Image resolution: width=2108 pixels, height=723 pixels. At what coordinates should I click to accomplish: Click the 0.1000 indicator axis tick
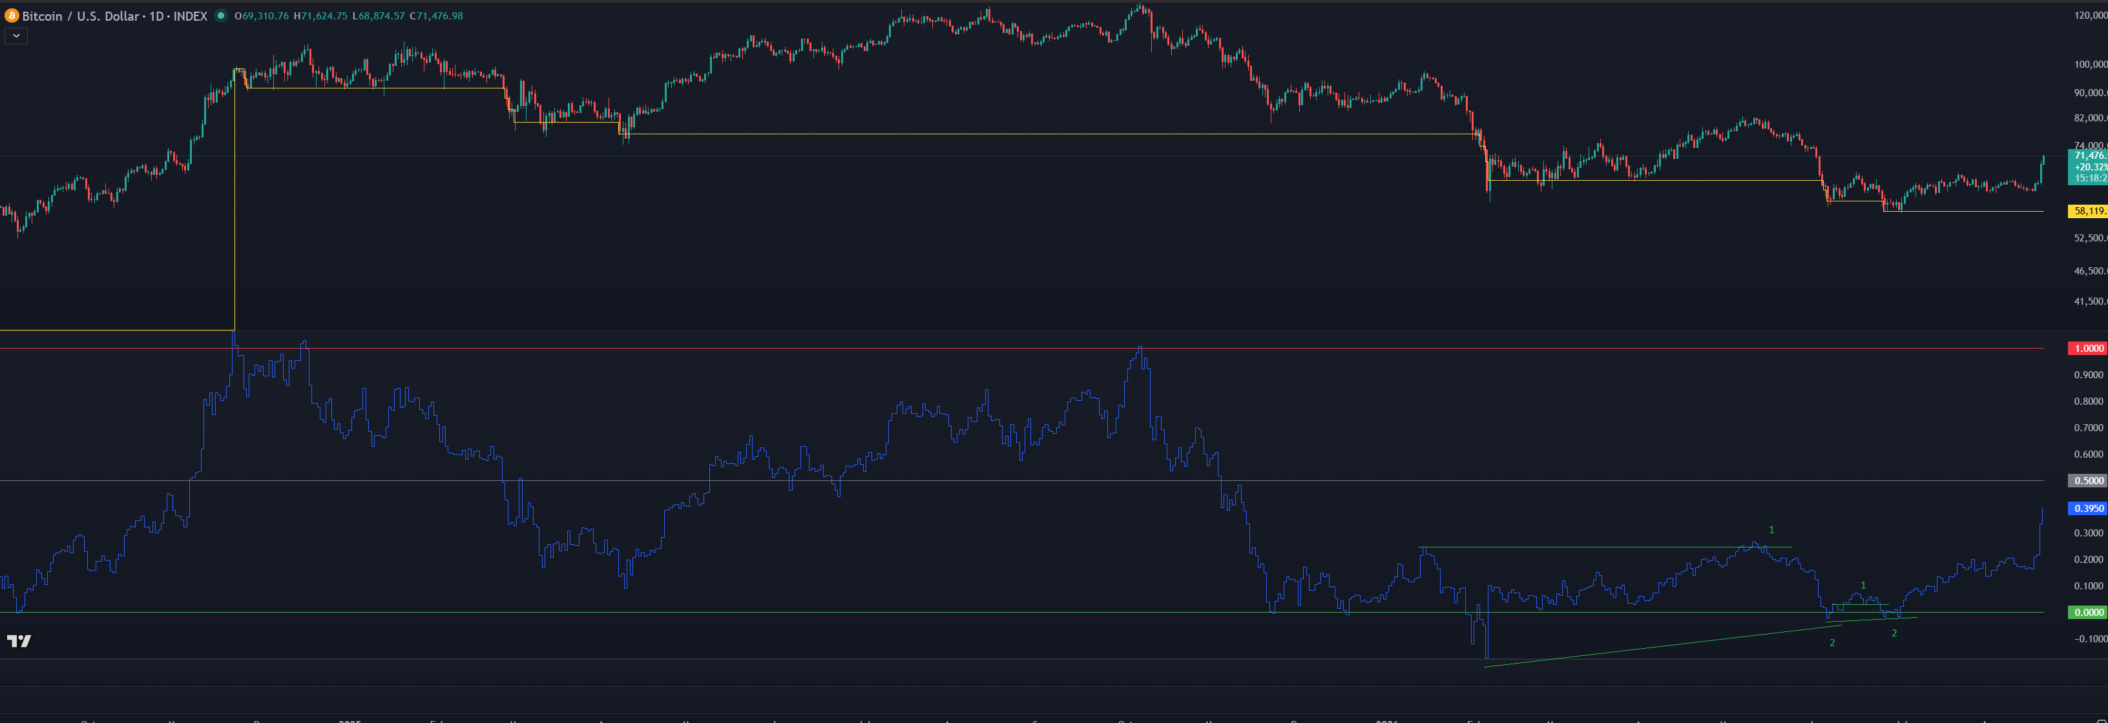[2089, 586]
